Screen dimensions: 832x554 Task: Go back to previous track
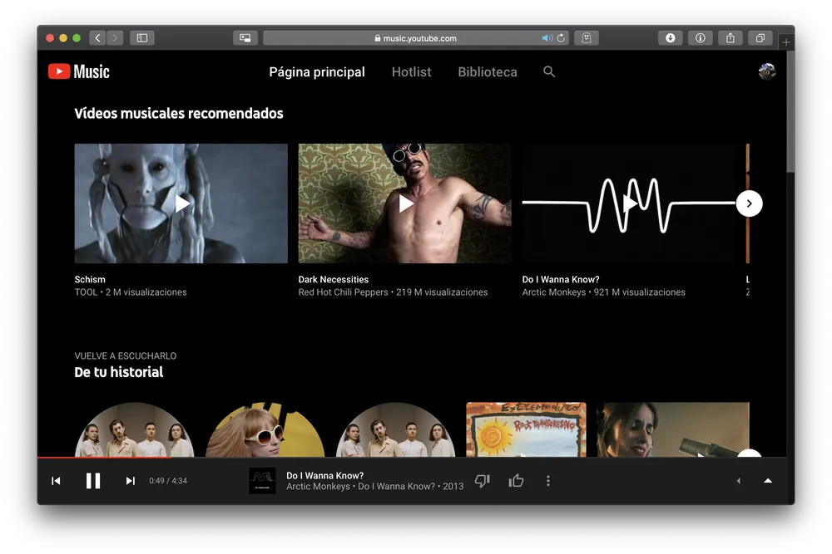point(56,481)
